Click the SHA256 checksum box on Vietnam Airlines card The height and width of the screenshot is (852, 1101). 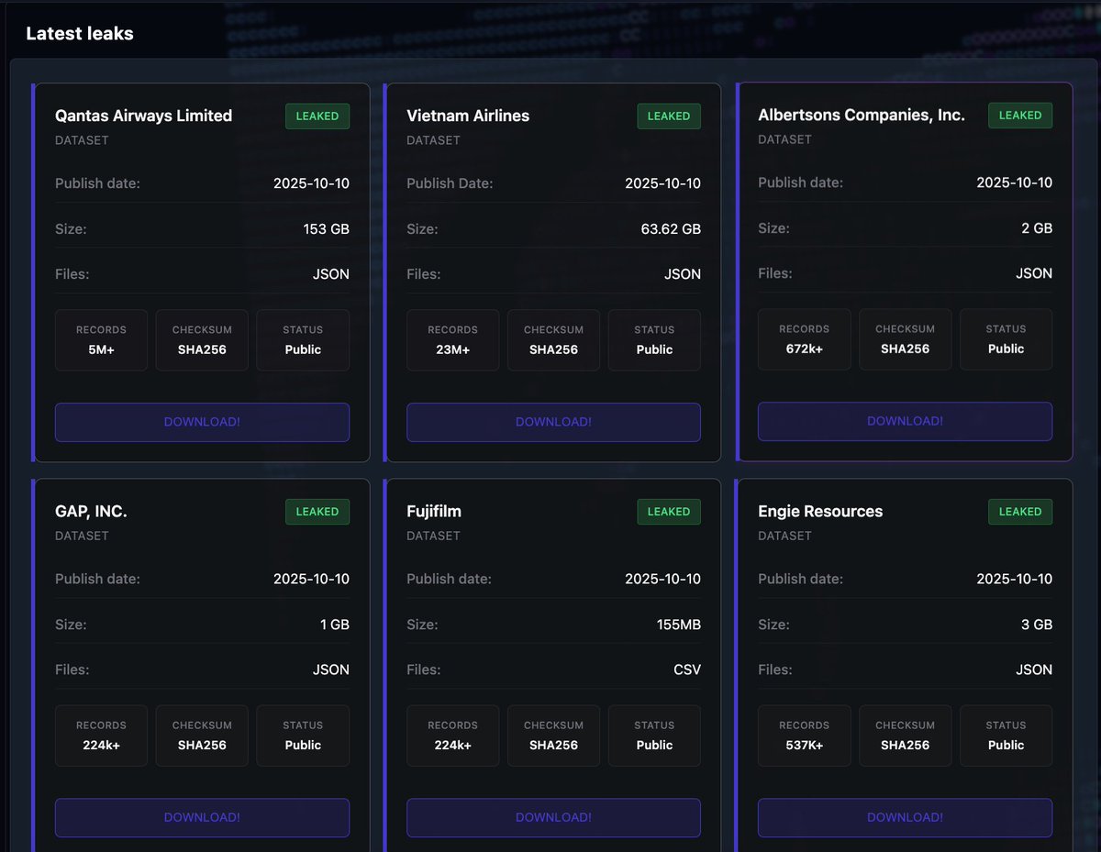[553, 340]
